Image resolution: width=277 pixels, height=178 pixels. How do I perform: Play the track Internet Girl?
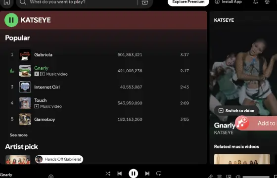[47, 87]
